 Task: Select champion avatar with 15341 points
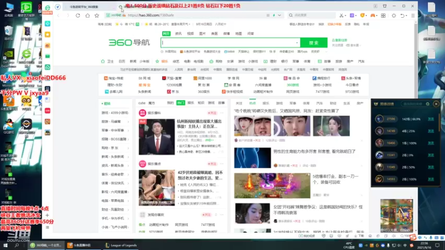point(379,155)
